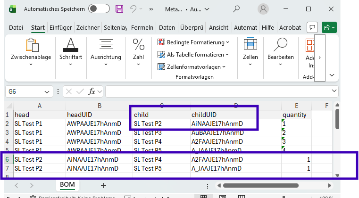359x198 pixels.
Task: Add a new sheet with plus button
Action: pyautogui.click(x=103, y=185)
